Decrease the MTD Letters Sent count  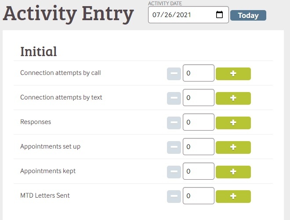(x=174, y=196)
